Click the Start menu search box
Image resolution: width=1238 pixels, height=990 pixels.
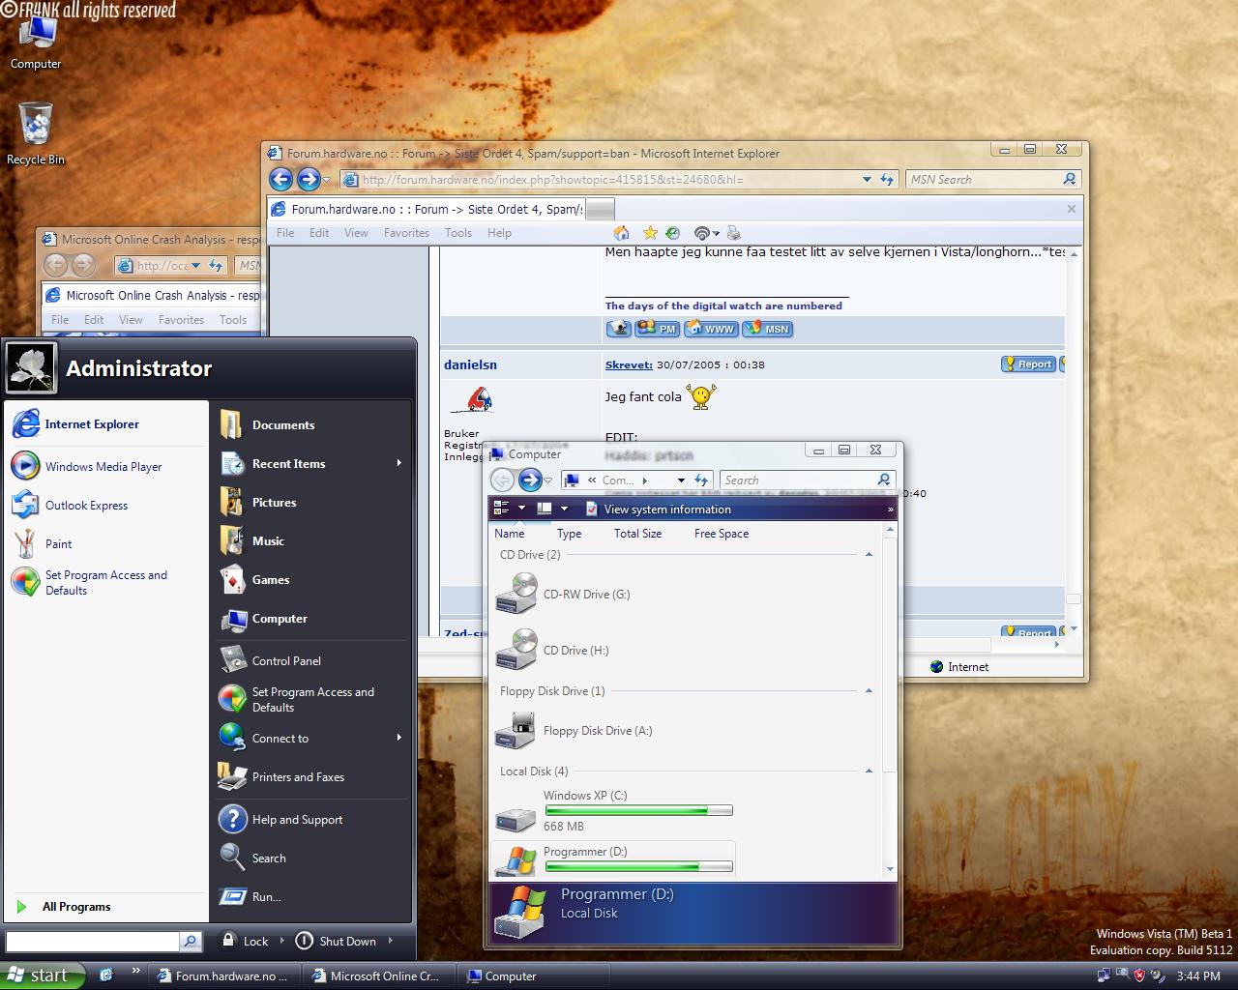[x=93, y=941]
